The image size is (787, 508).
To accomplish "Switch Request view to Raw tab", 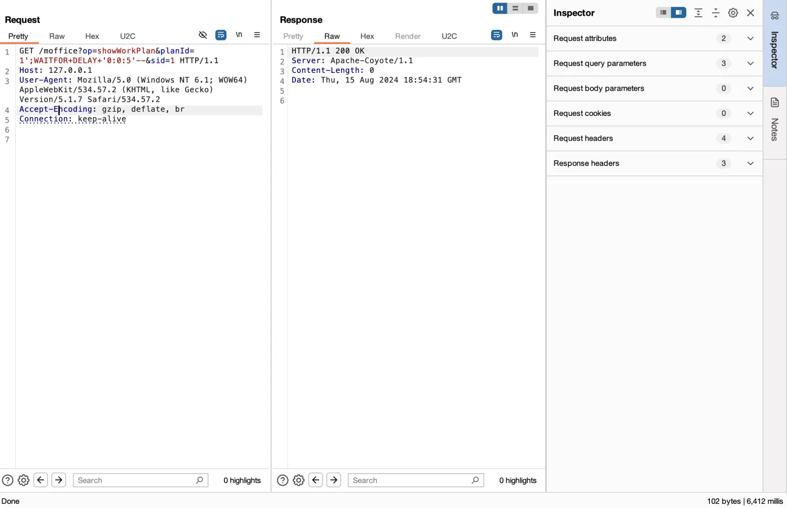I will coord(57,36).
